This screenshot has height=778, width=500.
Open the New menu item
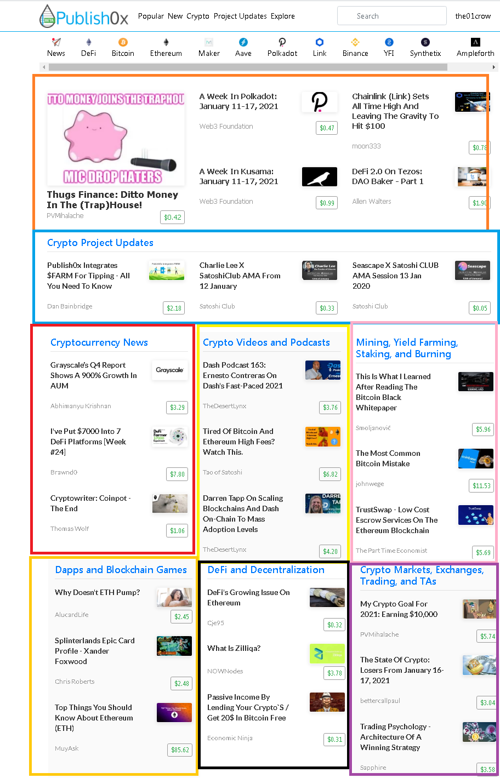[175, 16]
